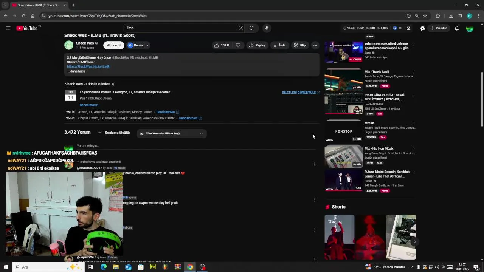Open Chrome downloads icon
Screen dimensions: 484x272
pos(451,16)
